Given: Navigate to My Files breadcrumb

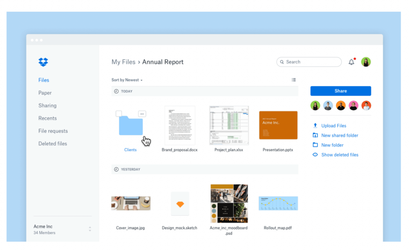Looking at the screenshot, I should (x=123, y=62).
